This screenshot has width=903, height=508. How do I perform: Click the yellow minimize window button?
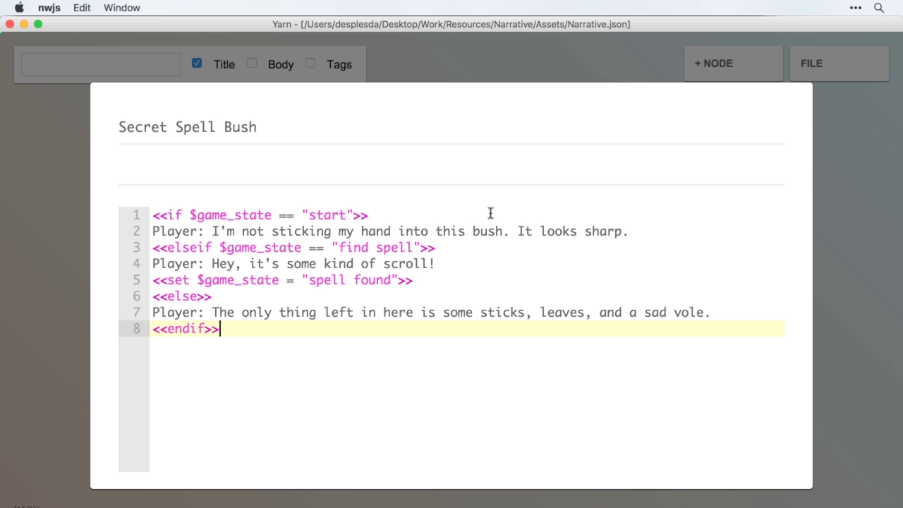click(24, 24)
